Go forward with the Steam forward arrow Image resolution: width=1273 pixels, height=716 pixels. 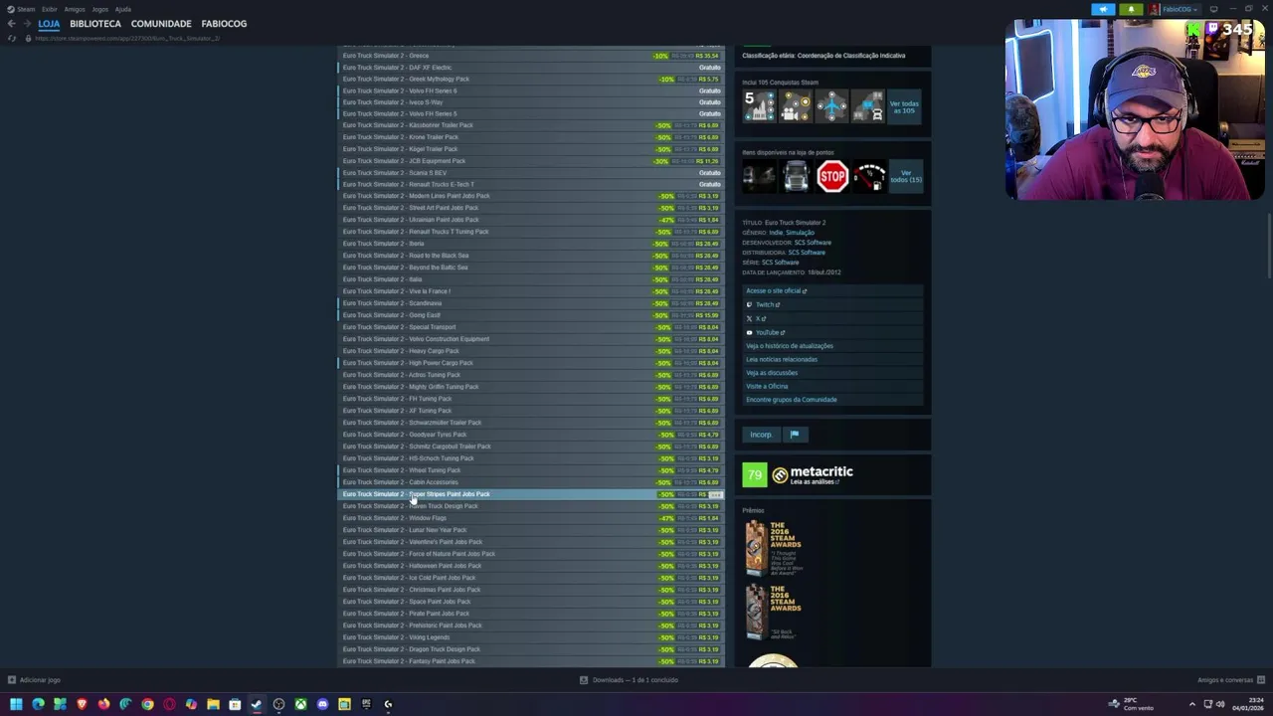pos(26,23)
